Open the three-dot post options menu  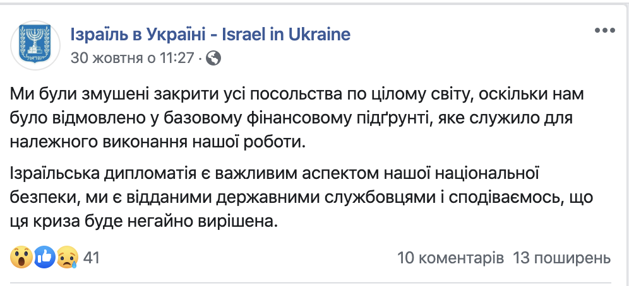604,30
